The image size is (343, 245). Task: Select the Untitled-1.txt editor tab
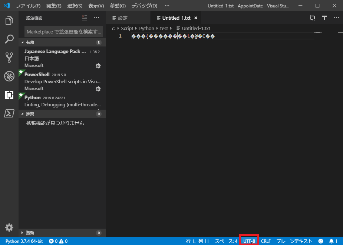176,18
